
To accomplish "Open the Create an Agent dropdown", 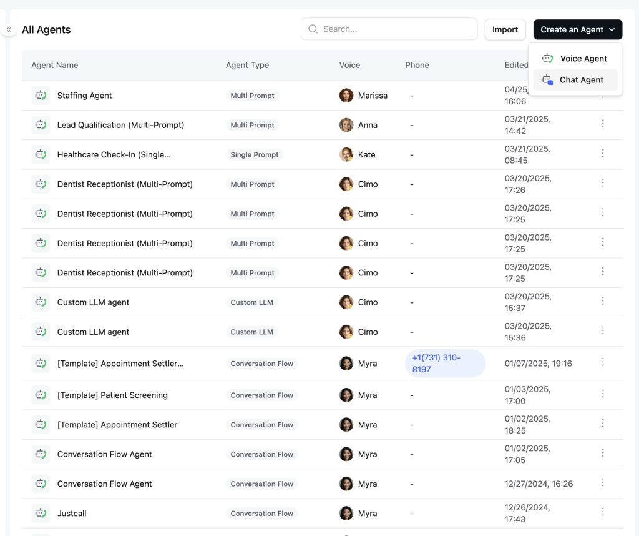I will pos(577,29).
